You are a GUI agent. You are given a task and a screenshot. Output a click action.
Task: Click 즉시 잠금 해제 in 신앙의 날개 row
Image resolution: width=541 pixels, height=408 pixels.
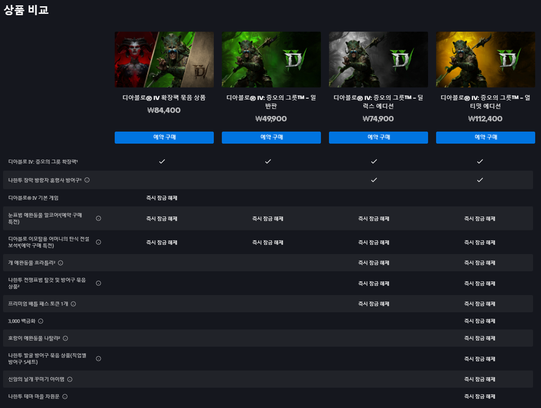point(480,379)
